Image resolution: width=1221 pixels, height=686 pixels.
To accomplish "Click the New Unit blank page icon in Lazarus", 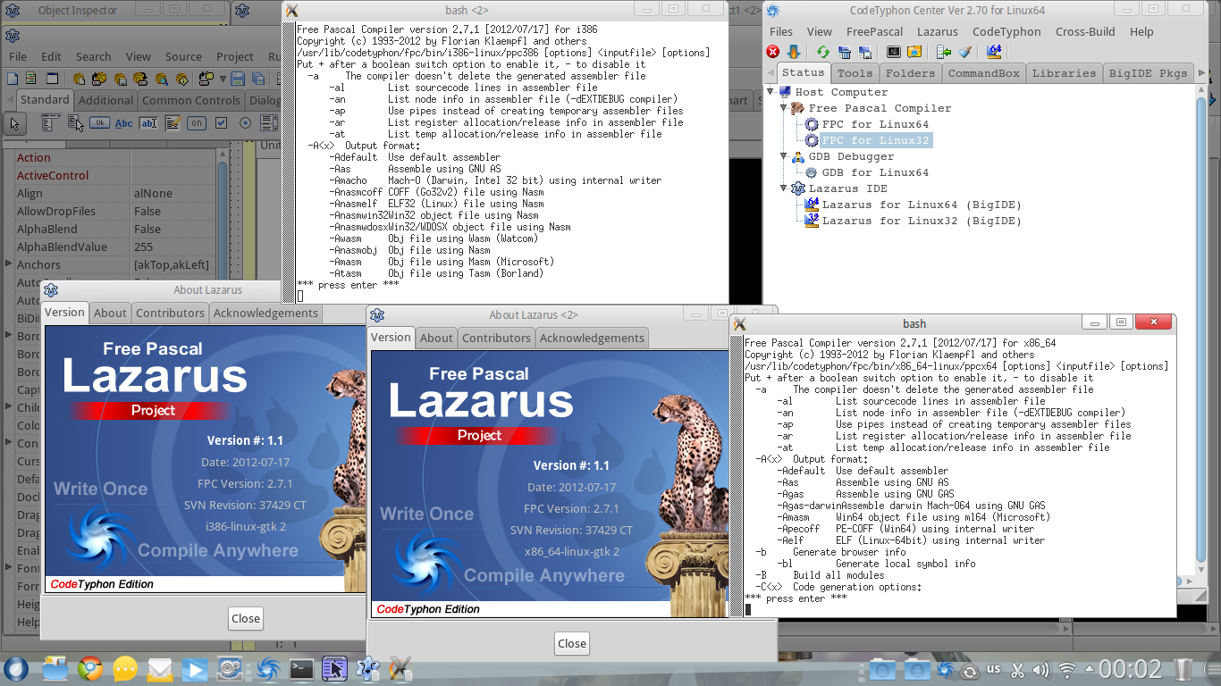I will coord(13,79).
